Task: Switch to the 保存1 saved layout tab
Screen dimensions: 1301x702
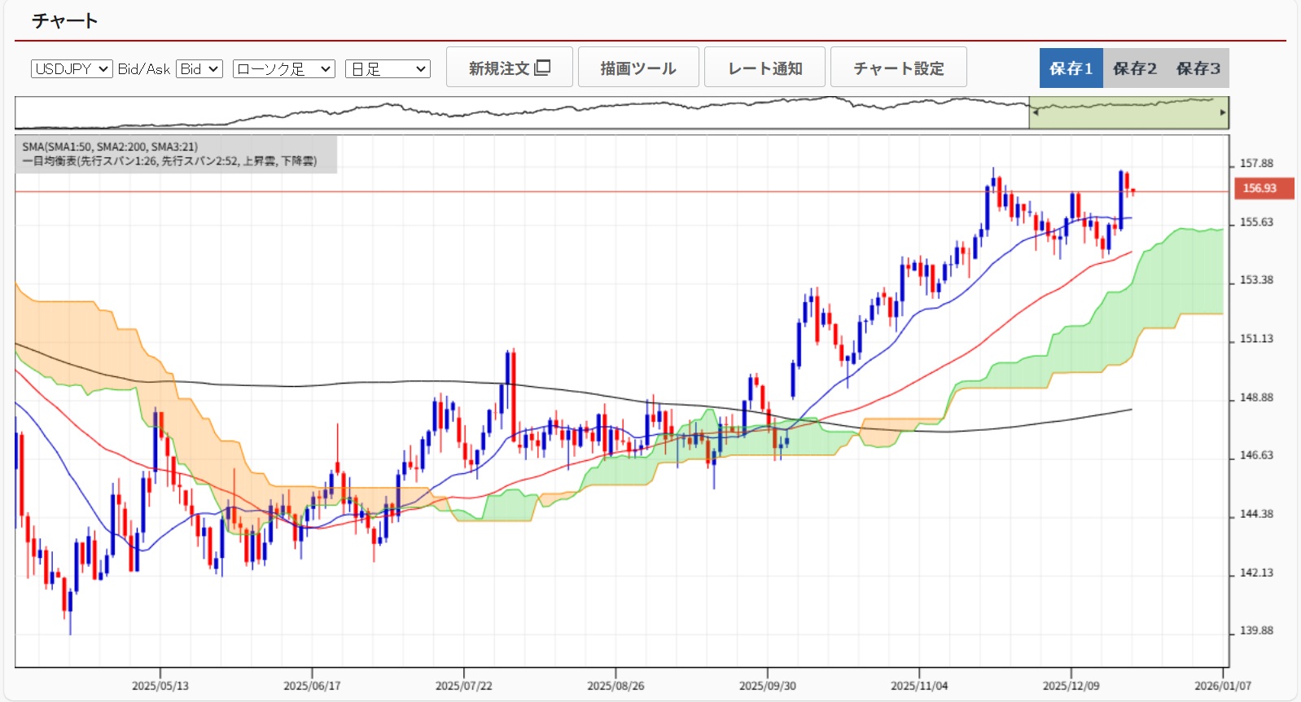Action: (x=1071, y=68)
